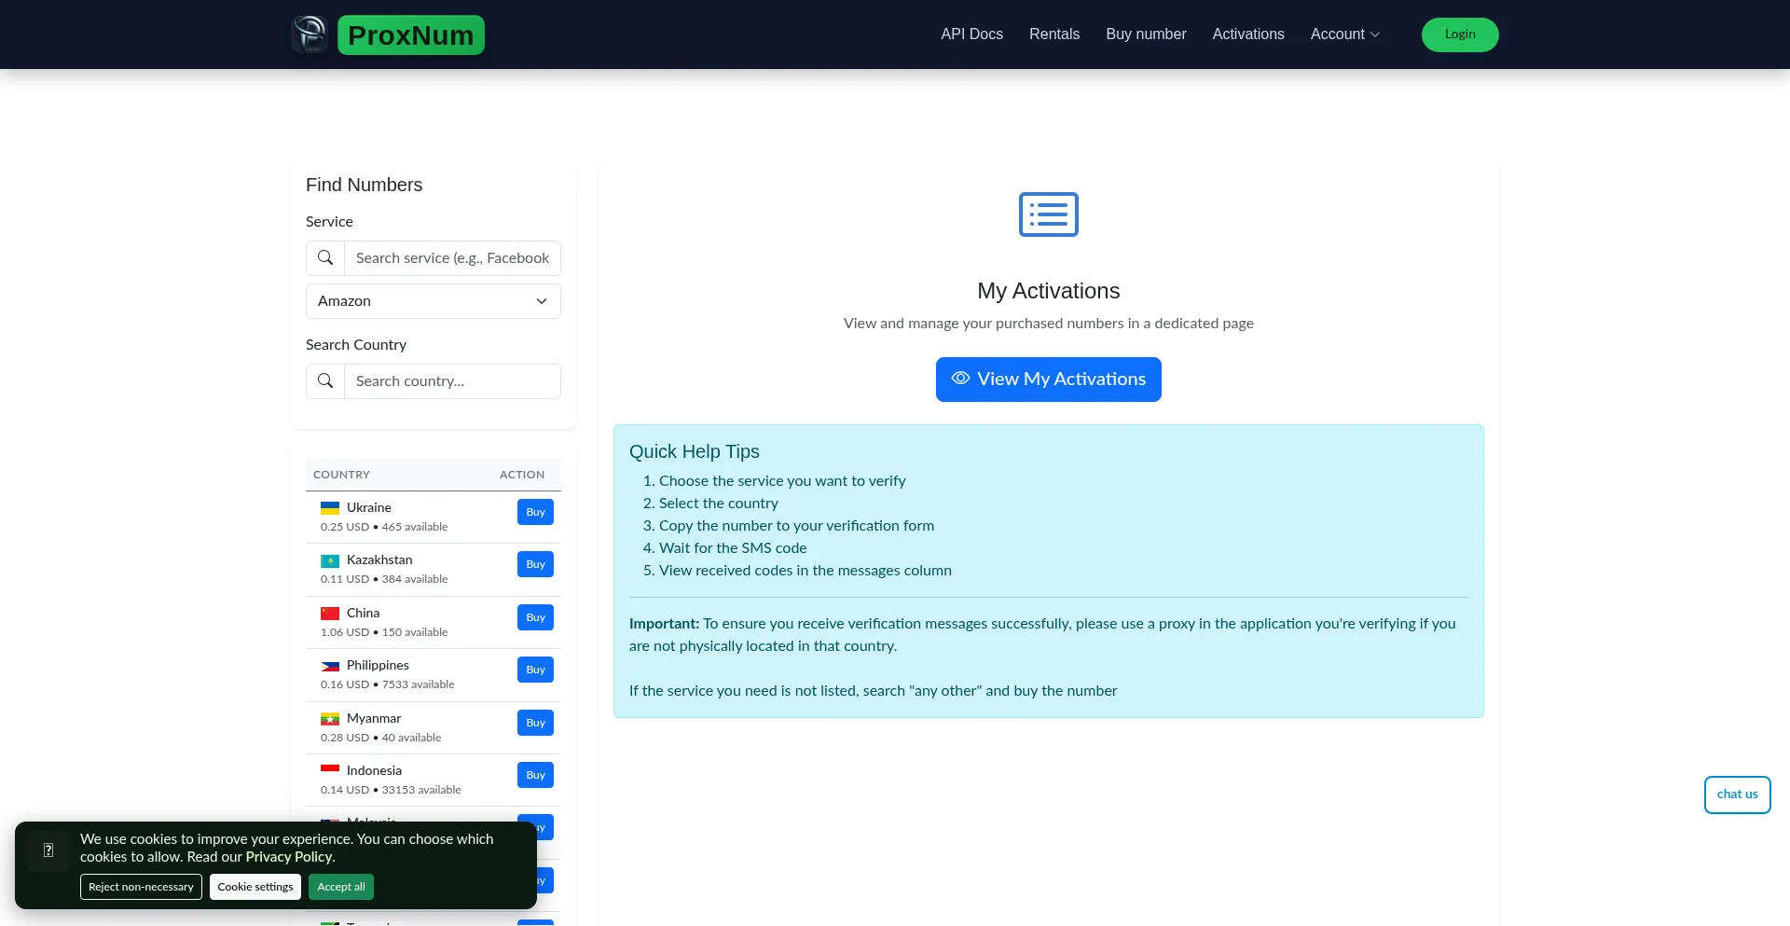Buy a Kazakhstan number
Viewport: 1790px width, 926px height.
tap(535, 564)
